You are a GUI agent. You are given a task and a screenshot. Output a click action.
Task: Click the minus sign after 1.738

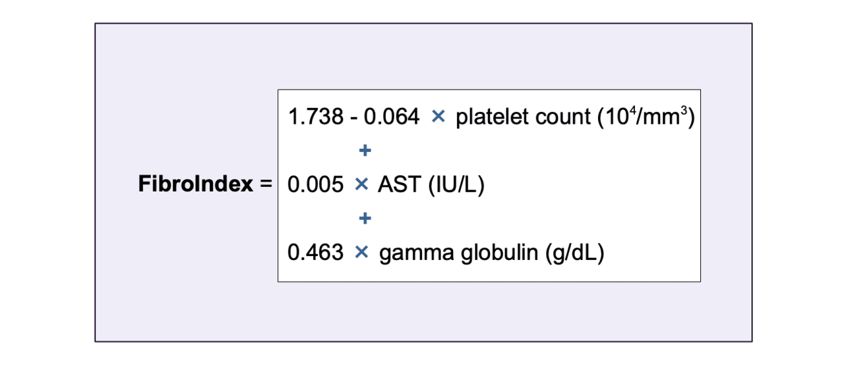(x=353, y=118)
